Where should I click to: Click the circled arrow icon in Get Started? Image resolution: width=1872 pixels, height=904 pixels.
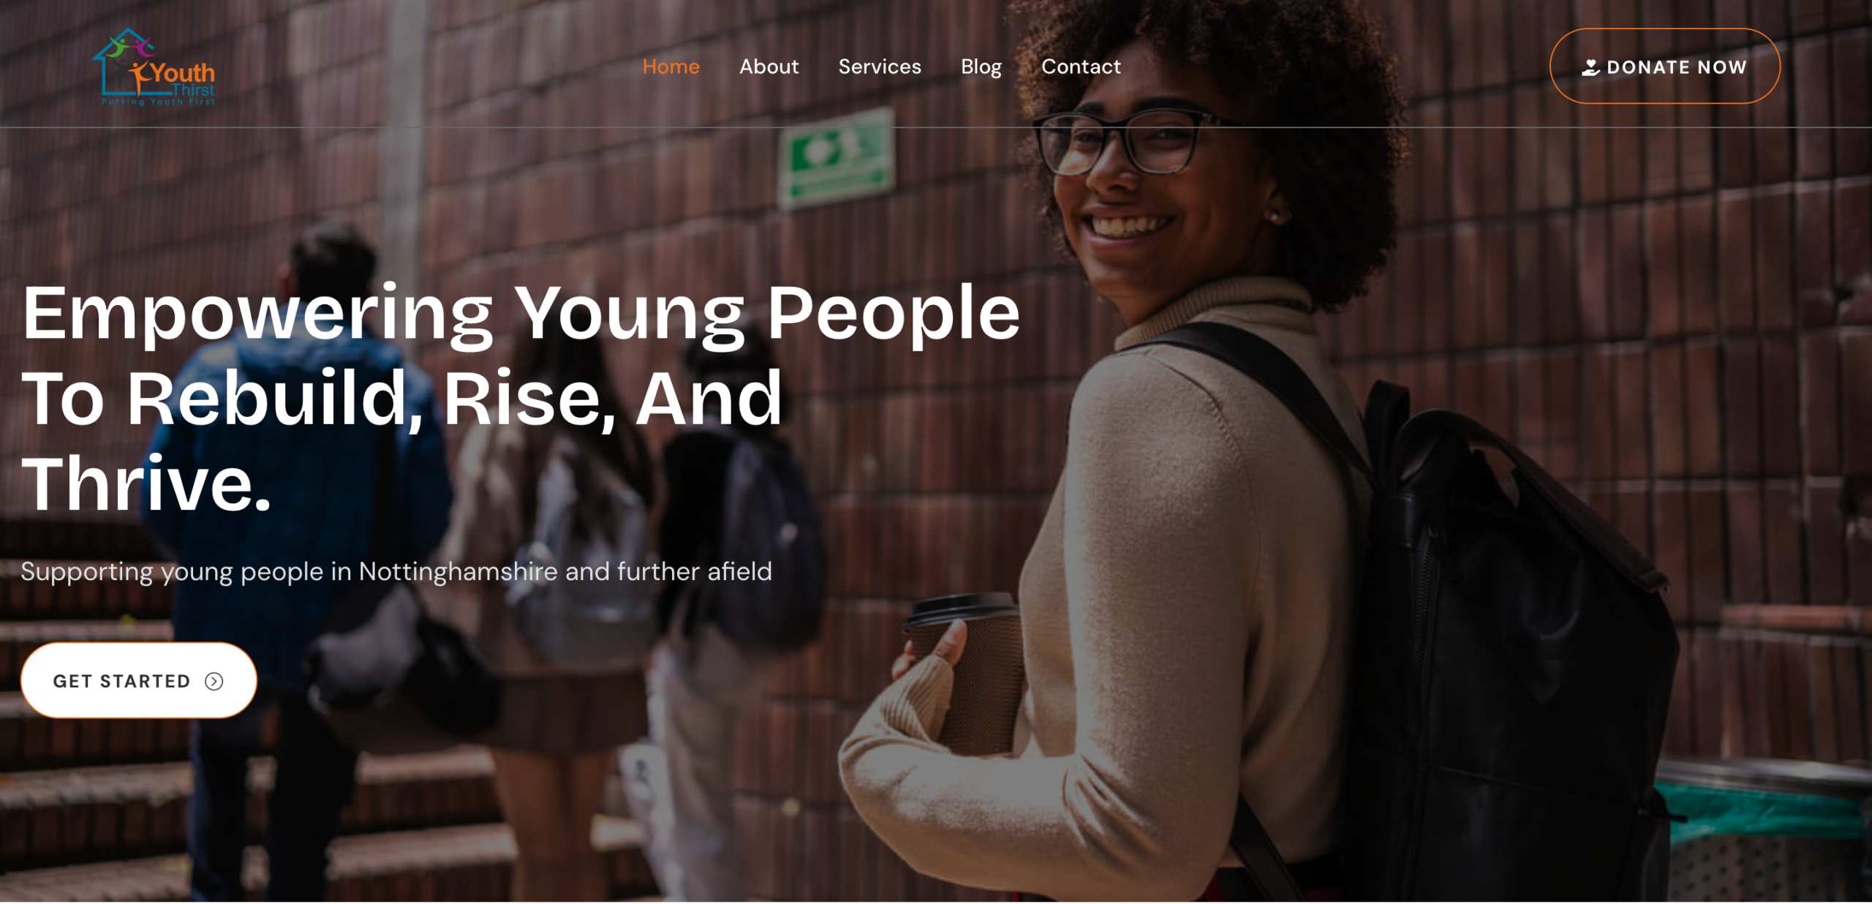pyautogui.click(x=214, y=681)
